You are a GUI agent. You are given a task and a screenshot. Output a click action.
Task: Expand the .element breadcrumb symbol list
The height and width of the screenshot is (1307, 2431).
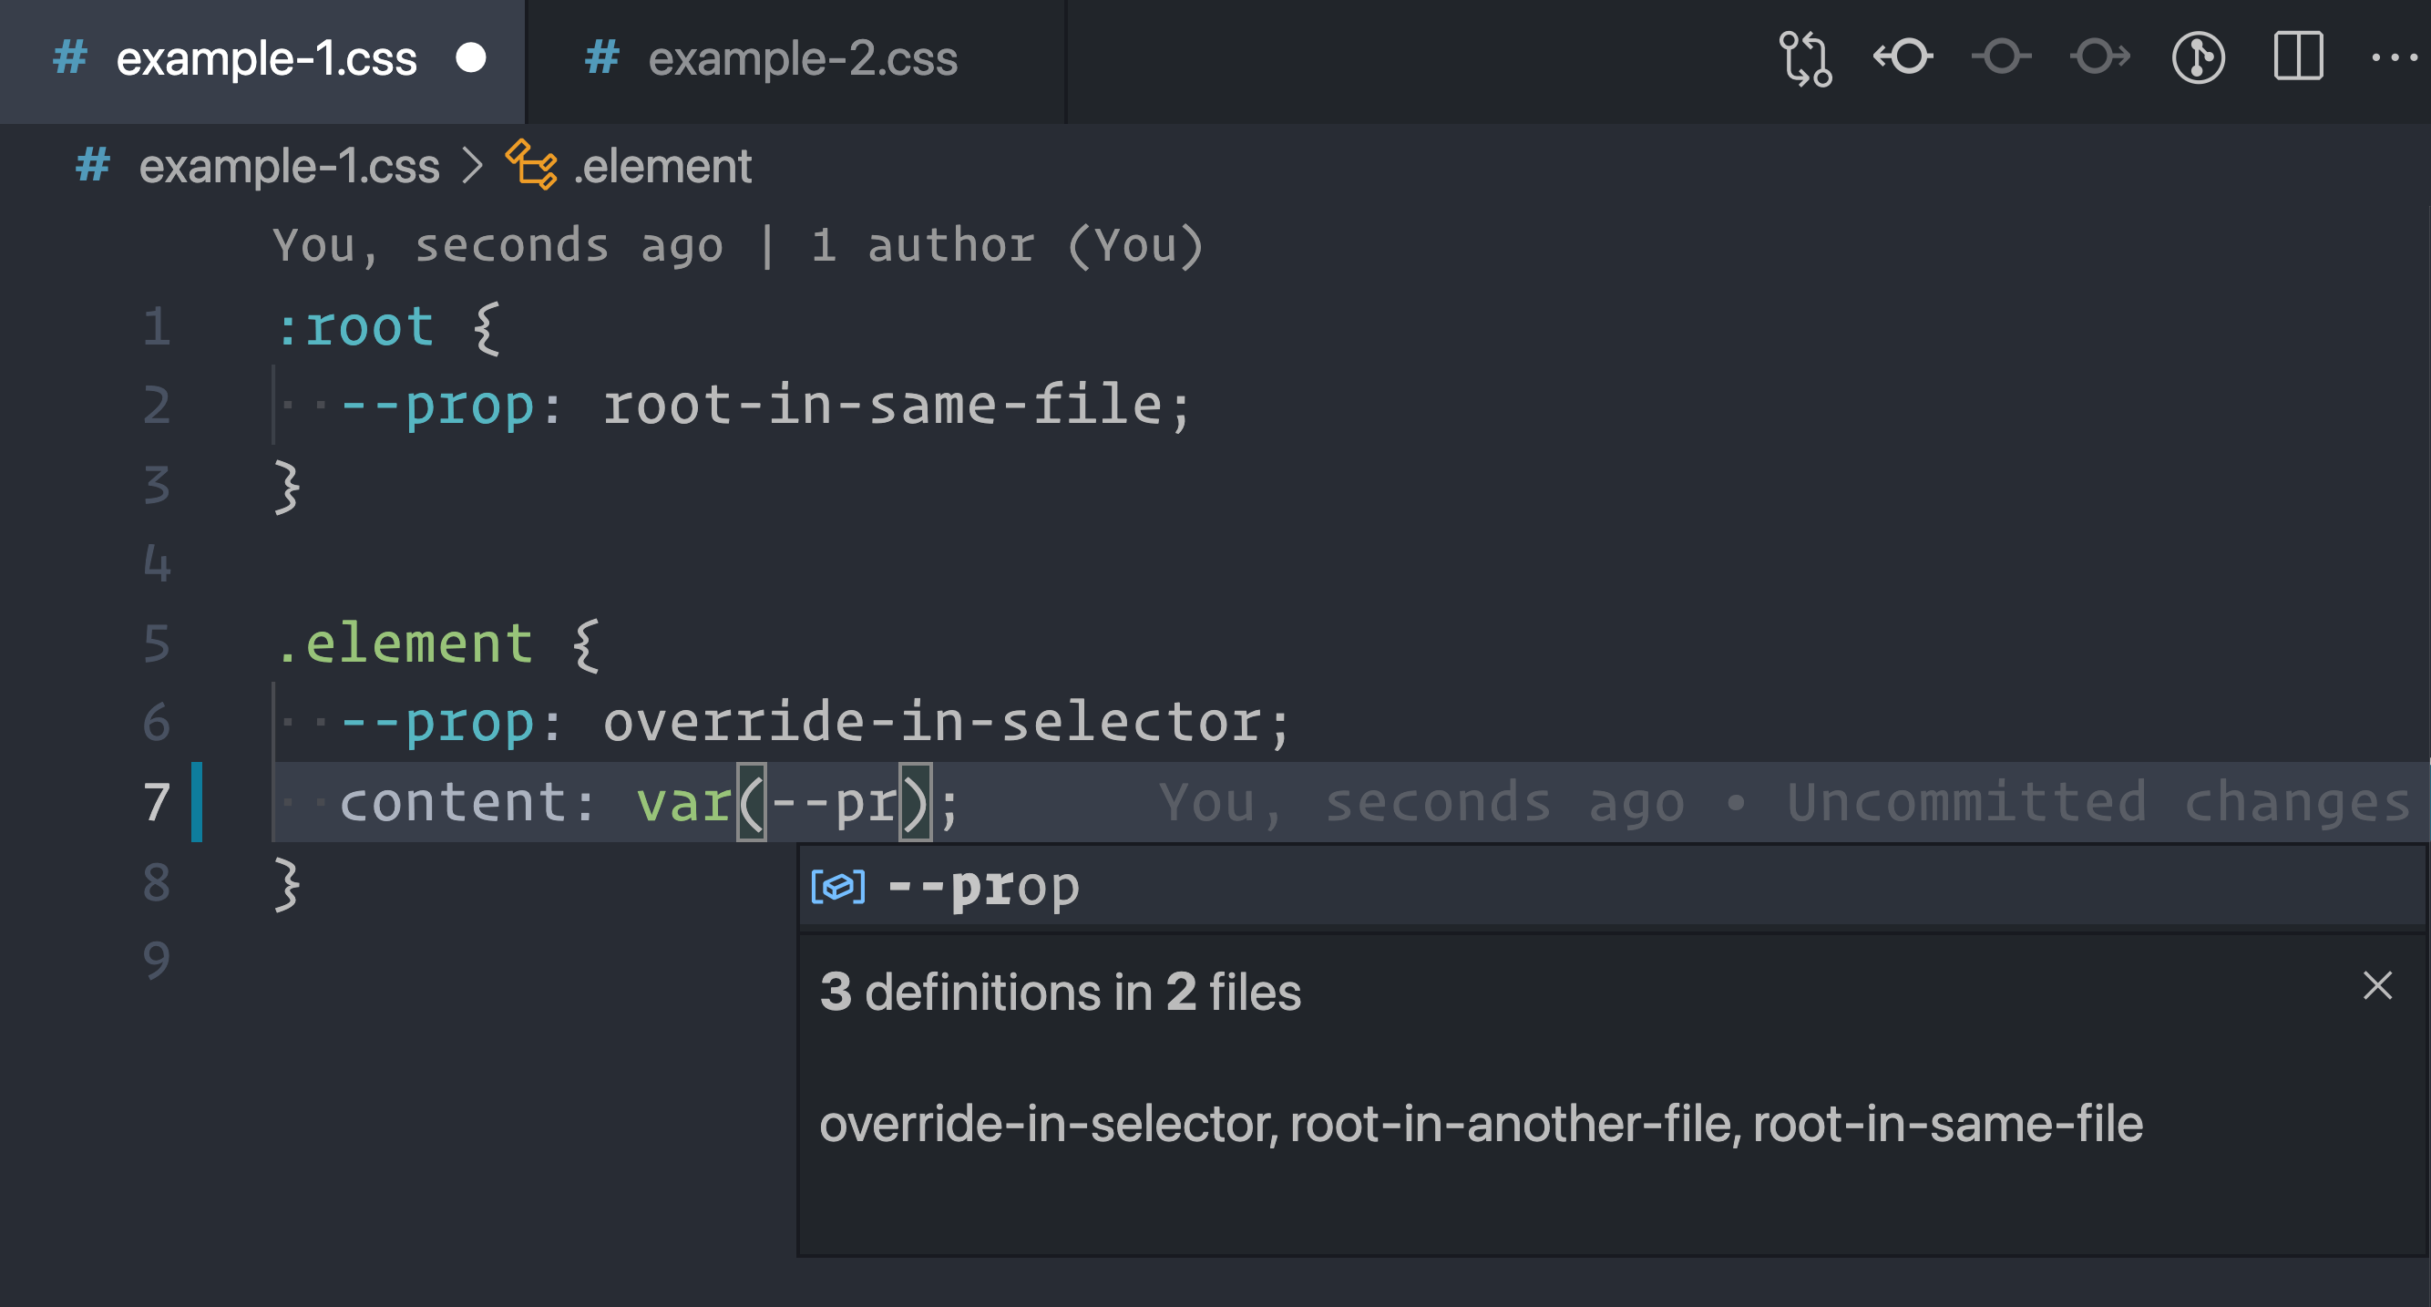tap(662, 166)
